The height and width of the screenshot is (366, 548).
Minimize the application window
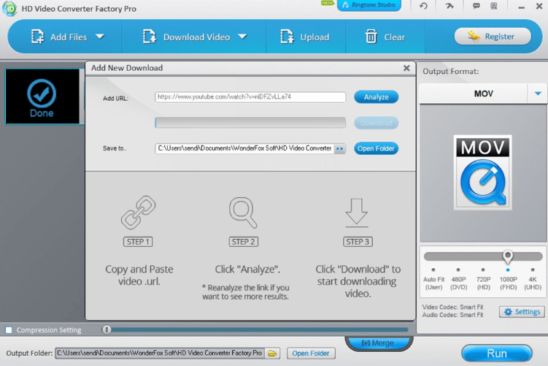522,7
